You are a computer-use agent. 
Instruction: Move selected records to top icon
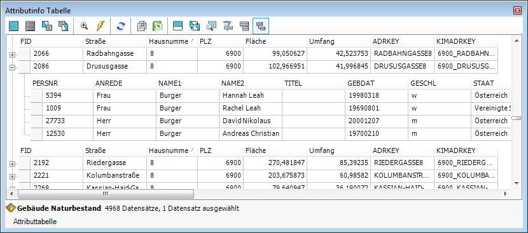pyautogui.click(x=195, y=26)
